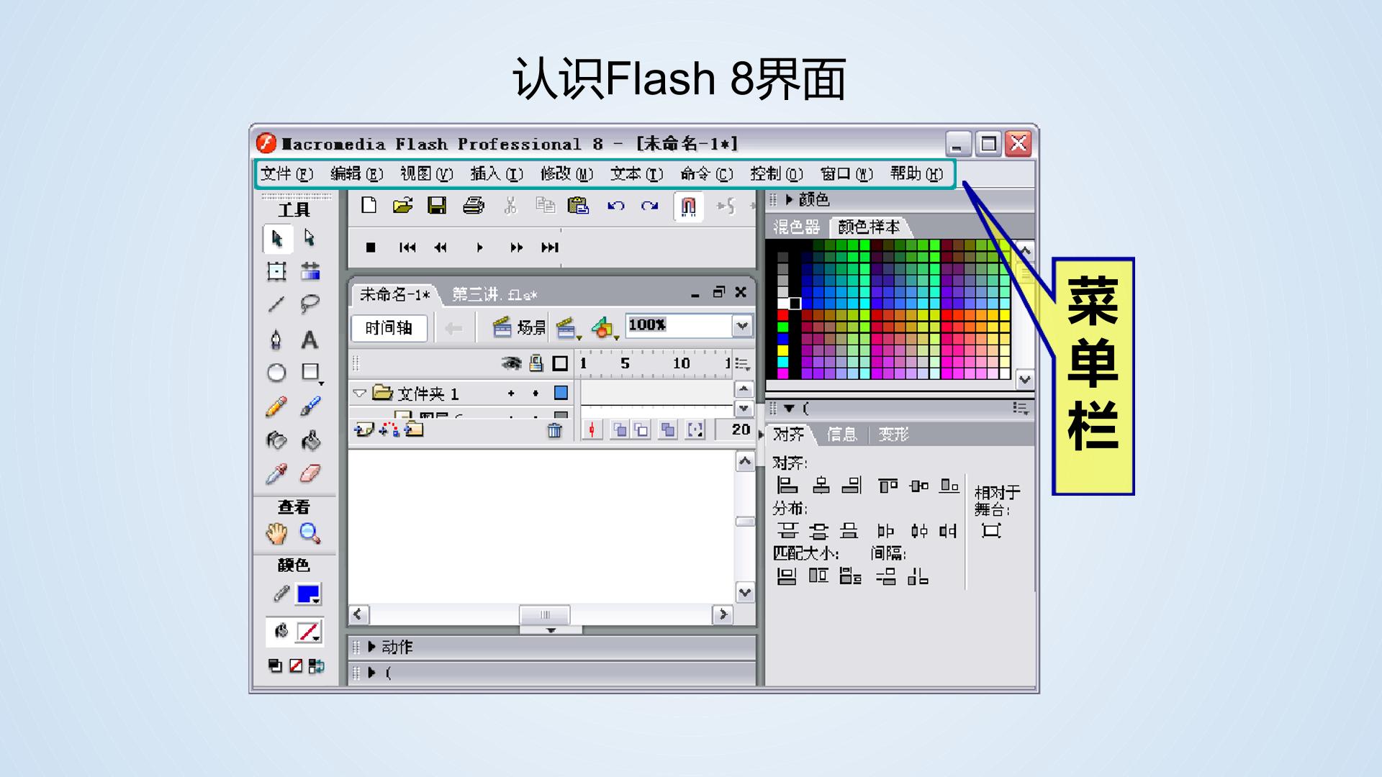Toggle the lock all layers icon
This screenshot has height=777, width=1382.
pyautogui.click(x=536, y=363)
